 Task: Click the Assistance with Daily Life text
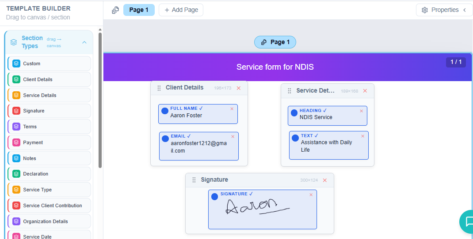(326, 146)
